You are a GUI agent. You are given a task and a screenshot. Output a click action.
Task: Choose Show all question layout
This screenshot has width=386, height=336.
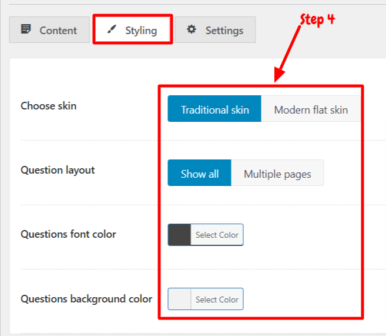pos(200,173)
